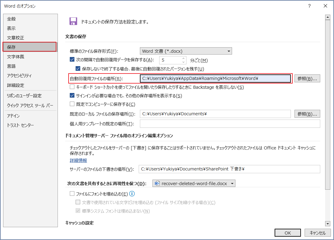This screenshot has width=334, height=240.
Task: Open the 表示 options category
Action: coord(30,28)
